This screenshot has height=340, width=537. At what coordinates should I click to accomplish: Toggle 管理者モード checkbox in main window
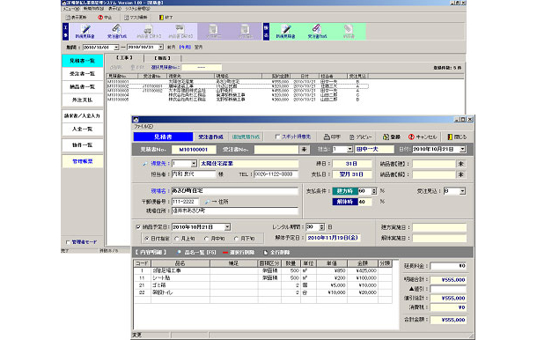[68, 242]
